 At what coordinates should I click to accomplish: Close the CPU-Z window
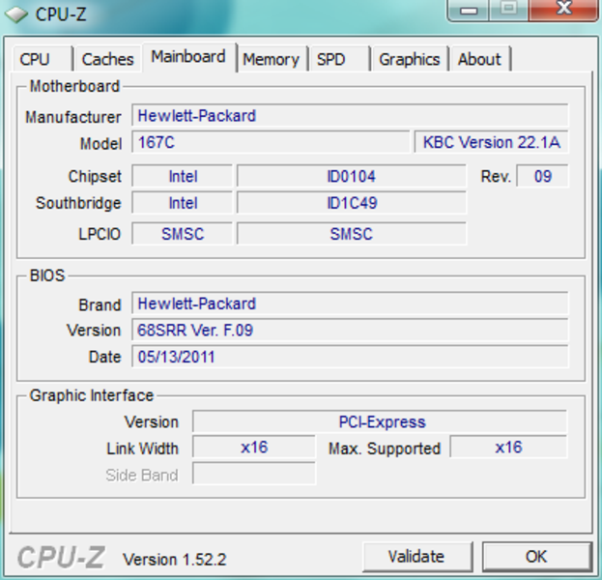point(563,10)
